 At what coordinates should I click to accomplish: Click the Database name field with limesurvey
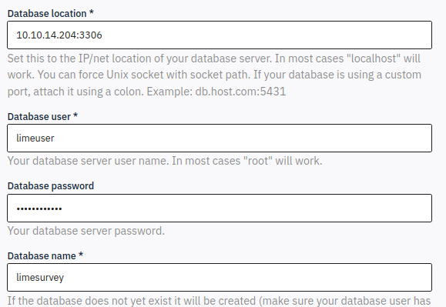pos(220,277)
